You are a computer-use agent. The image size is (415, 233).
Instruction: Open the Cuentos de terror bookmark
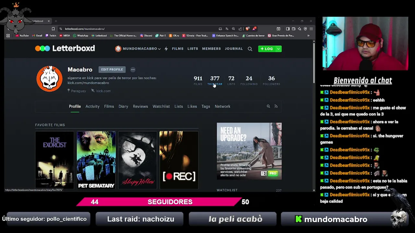click(x=253, y=36)
